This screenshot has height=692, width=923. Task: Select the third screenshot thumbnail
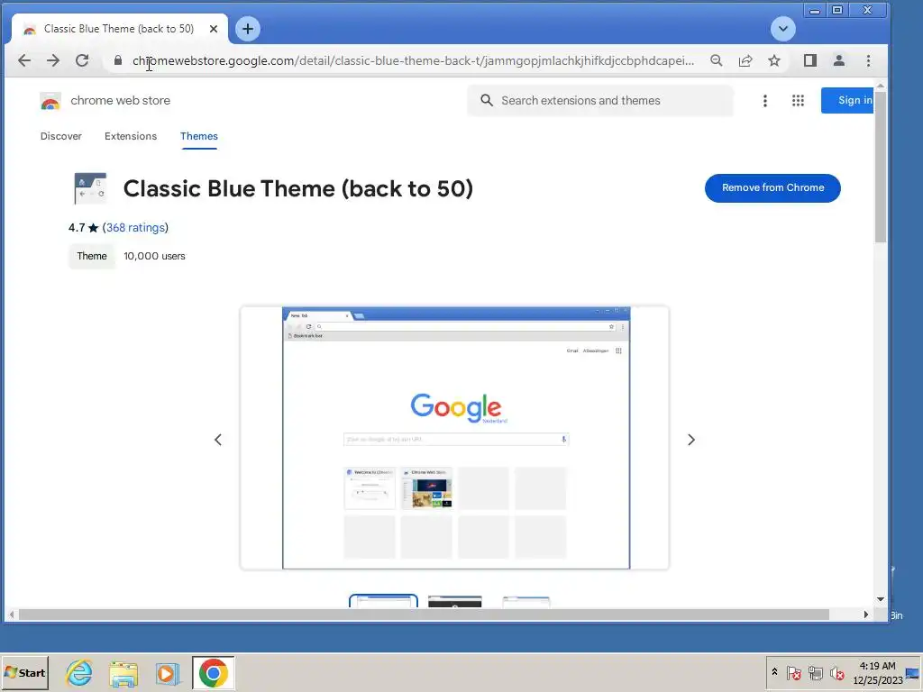[x=526, y=601]
